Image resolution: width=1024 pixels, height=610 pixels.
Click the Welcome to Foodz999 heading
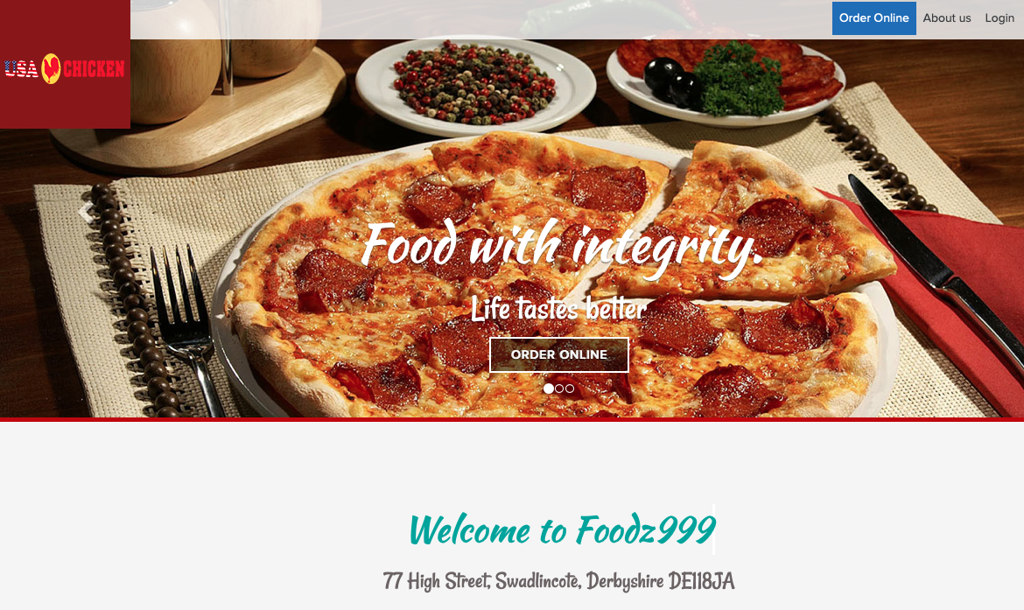pyautogui.click(x=562, y=529)
